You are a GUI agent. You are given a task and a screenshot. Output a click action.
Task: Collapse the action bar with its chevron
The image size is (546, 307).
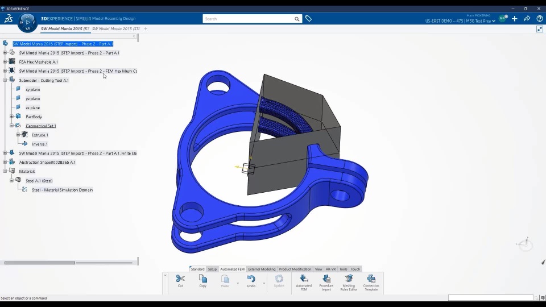166,275
